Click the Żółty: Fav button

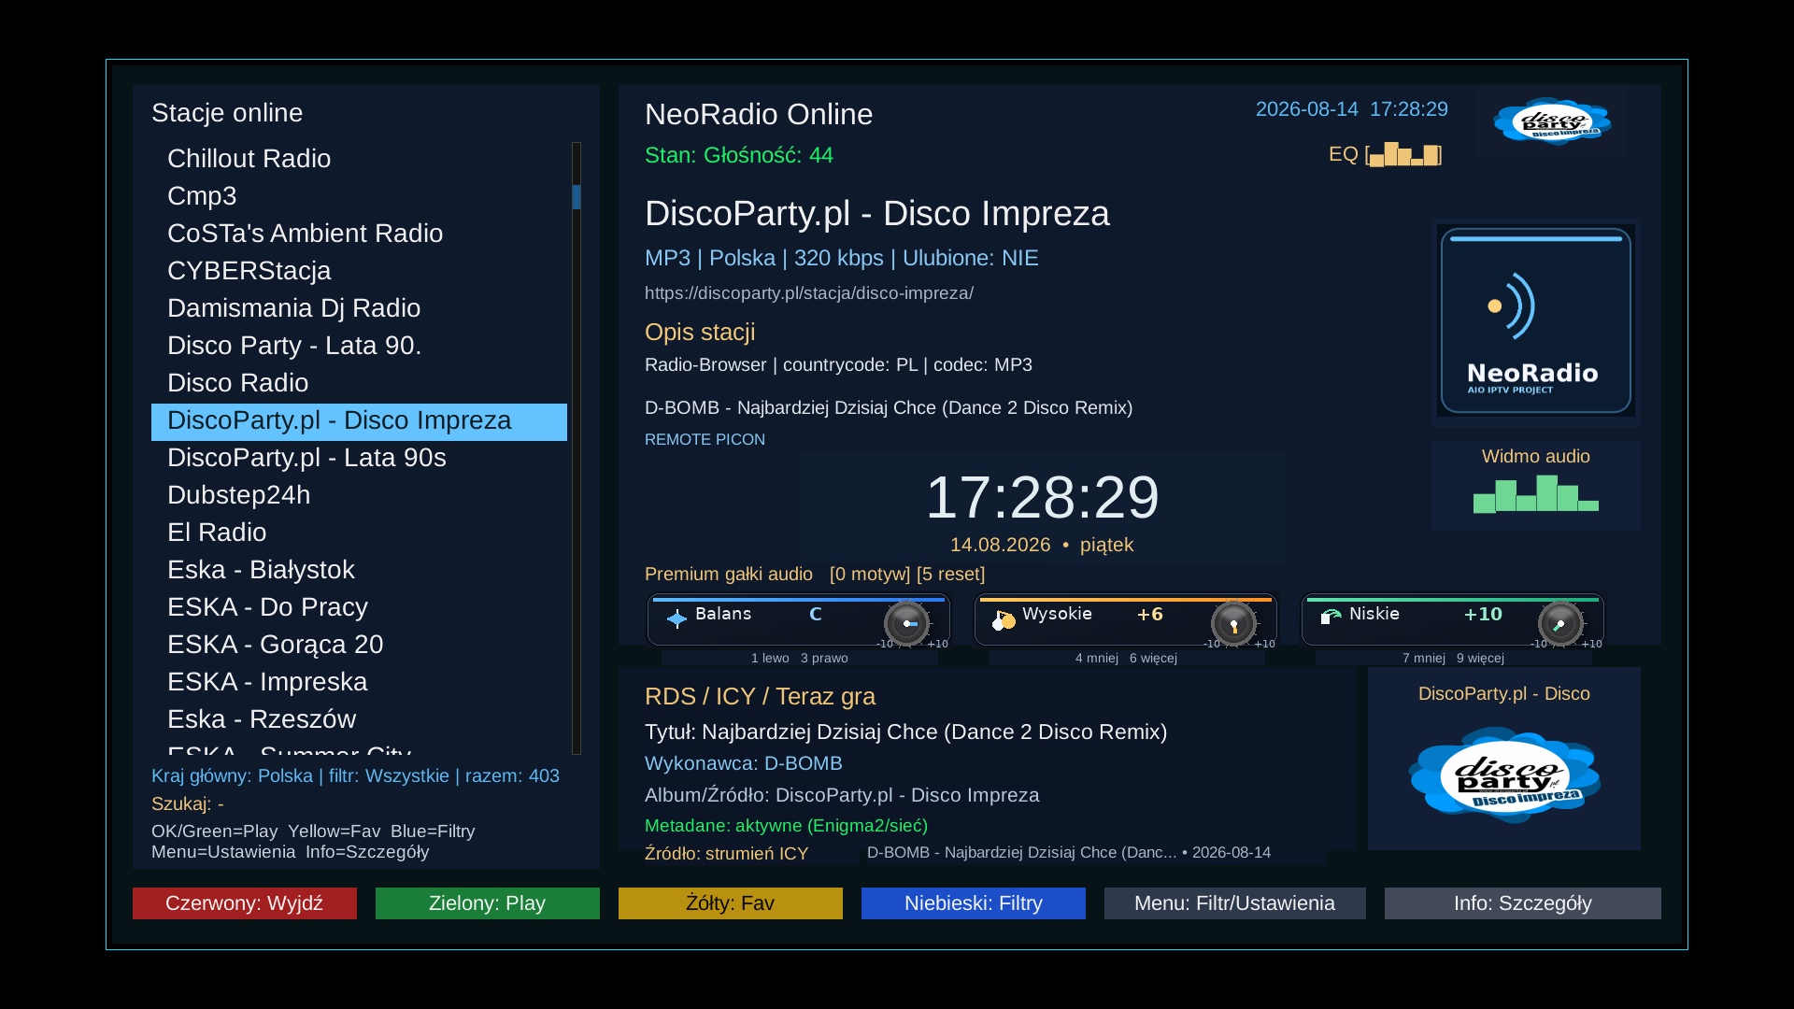[x=731, y=903]
